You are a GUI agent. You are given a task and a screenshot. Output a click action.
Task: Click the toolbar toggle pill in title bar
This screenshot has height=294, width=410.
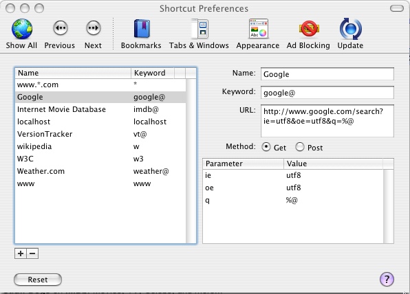[397, 8]
